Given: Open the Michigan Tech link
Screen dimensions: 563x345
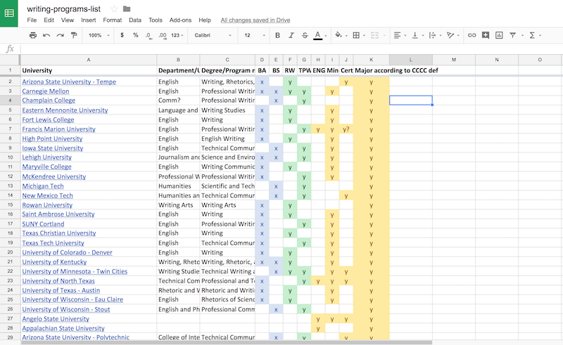Looking at the screenshot, I should (43, 186).
